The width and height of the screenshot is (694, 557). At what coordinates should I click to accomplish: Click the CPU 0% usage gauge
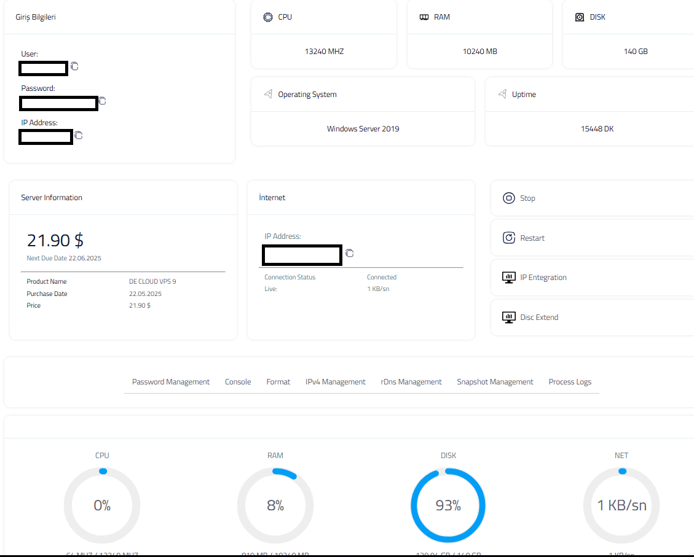(102, 505)
